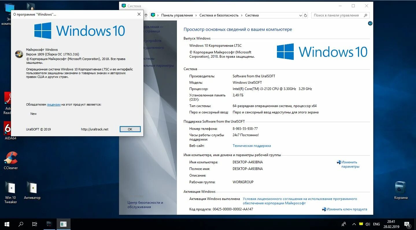Click product code 00425-00000-00002-AA147
The image size is (416, 230).
pos(233,209)
